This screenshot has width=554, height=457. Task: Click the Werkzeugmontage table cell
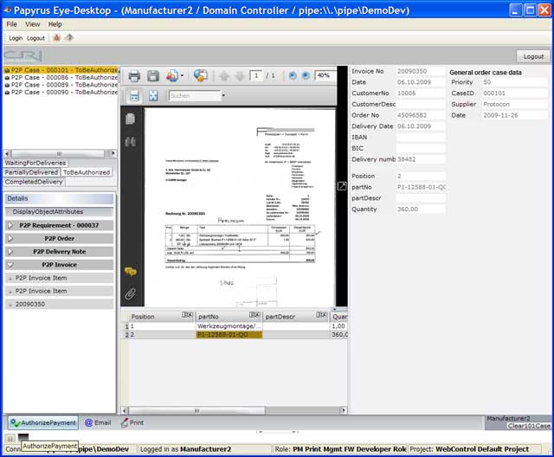click(x=229, y=326)
